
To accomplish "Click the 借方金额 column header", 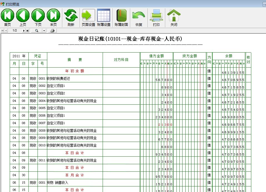I will pyautogui.click(x=157, y=56).
